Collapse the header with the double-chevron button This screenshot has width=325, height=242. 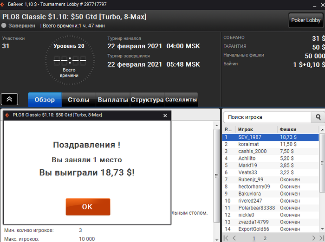pyautogui.click(x=9, y=99)
